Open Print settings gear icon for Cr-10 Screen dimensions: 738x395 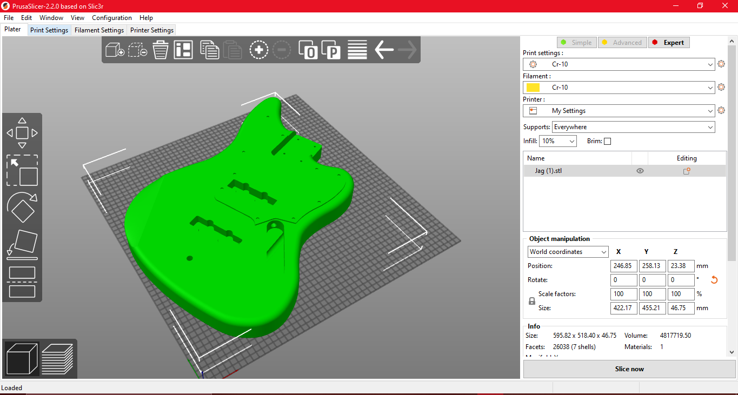coord(721,64)
